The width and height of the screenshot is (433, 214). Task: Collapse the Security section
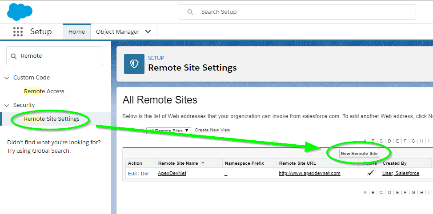(7, 105)
